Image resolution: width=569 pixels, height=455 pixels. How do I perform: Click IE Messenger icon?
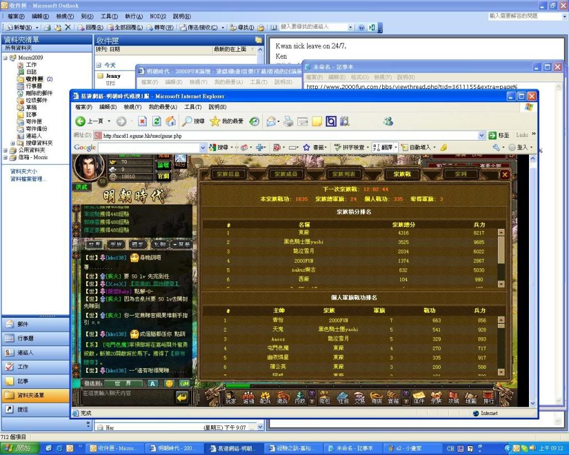tap(388, 121)
